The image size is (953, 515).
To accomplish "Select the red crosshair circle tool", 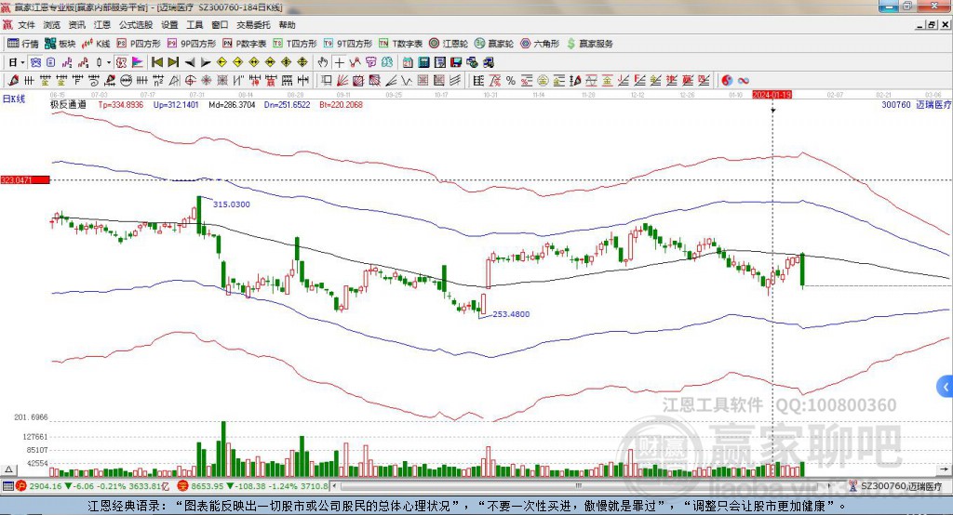I will [190, 80].
